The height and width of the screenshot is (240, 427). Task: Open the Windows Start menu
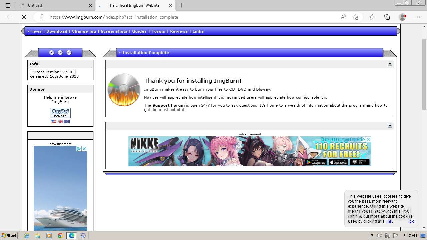[9, 236]
